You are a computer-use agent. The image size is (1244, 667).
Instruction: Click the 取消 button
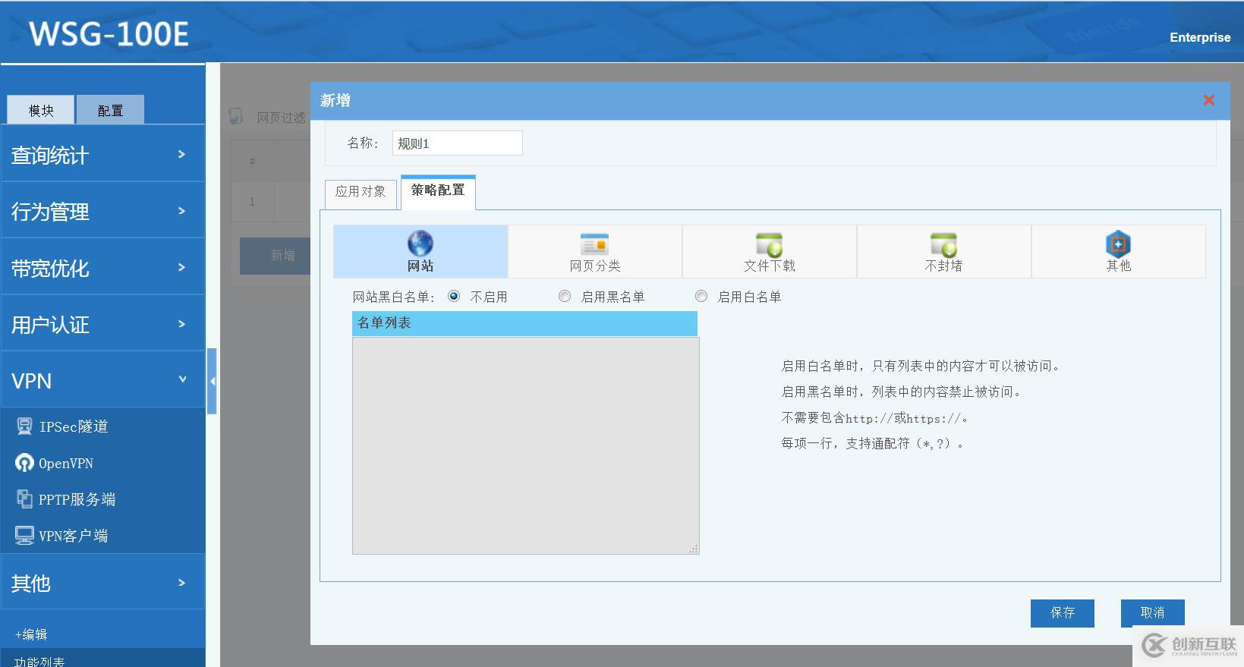point(1152,613)
